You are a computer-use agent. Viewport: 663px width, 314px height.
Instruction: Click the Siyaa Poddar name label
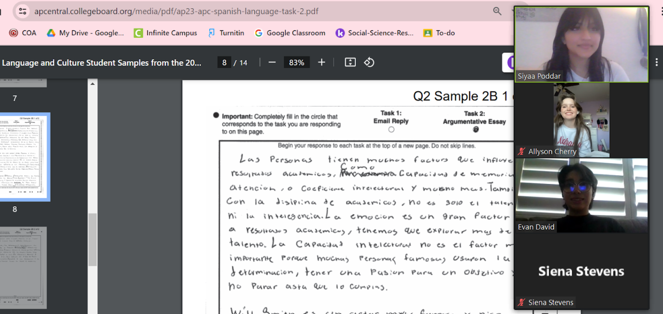pos(539,76)
